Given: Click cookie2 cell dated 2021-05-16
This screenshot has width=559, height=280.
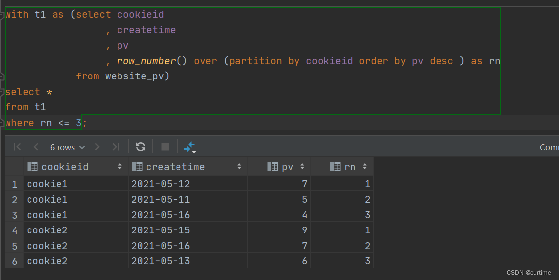Looking at the screenshot, I should click(76, 246).
